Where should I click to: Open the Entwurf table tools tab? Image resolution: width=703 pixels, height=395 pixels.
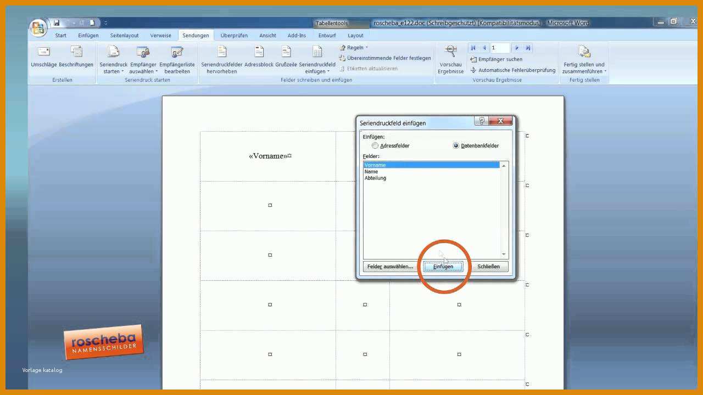(x=327, y=36)
